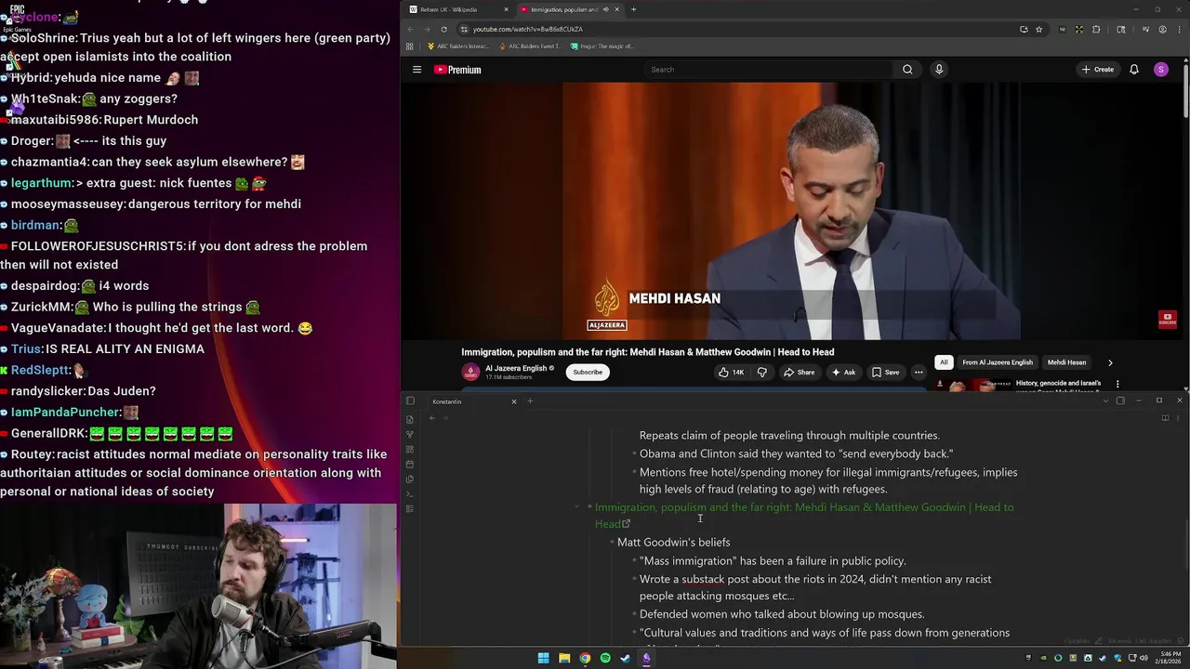Open daily note calendar ribbon icon
The width and height of the screenshot is (1190, 669).
(x=410, y=464)
